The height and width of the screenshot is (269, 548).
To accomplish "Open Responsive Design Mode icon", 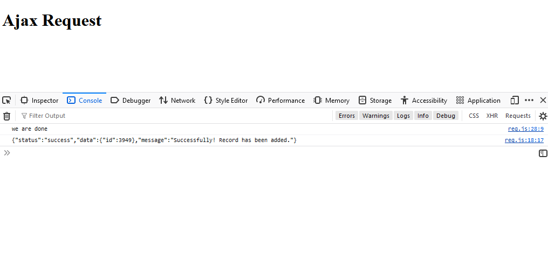I will (x=515, y=100).
